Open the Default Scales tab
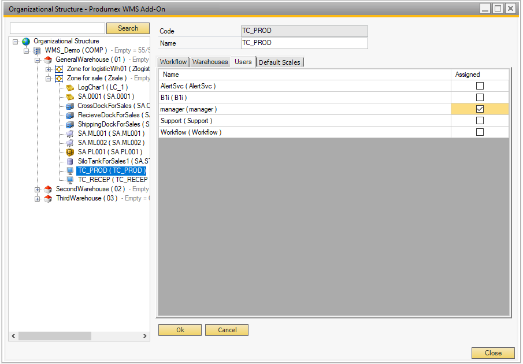Screen dimensions: 523x364 (280, 62)
